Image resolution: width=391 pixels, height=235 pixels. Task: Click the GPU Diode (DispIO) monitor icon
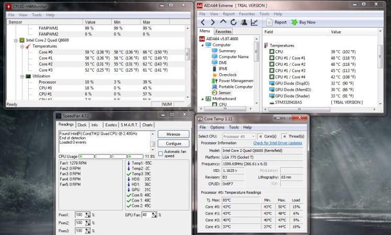272,83
